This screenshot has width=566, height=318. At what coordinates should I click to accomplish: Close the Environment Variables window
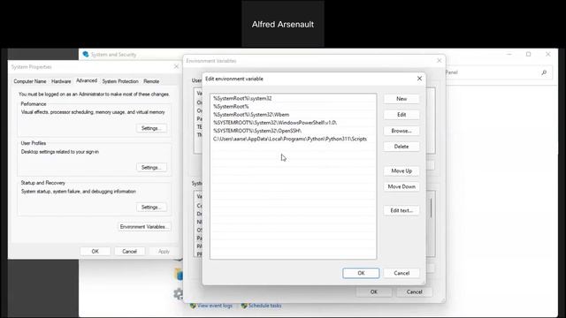pos(439,61)
